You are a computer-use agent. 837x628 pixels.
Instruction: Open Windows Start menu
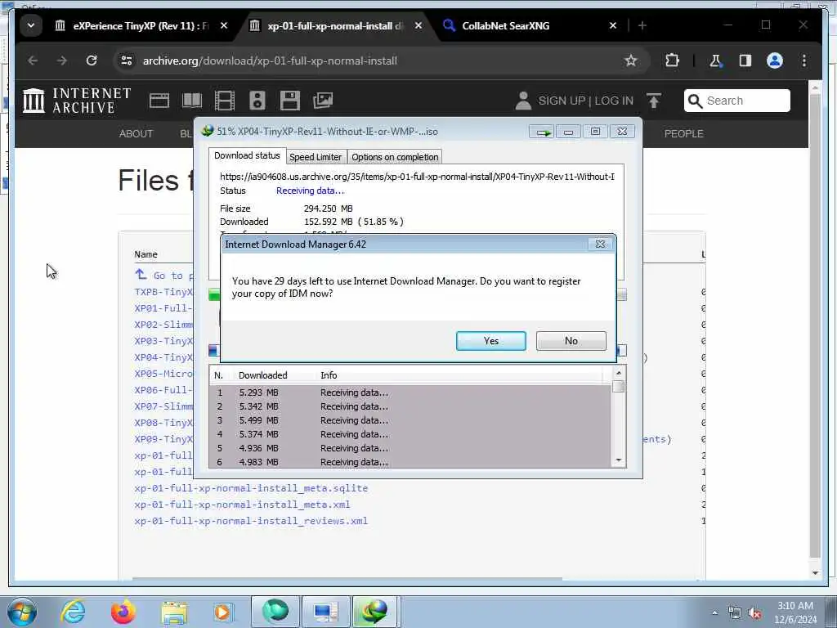point(21,612)
